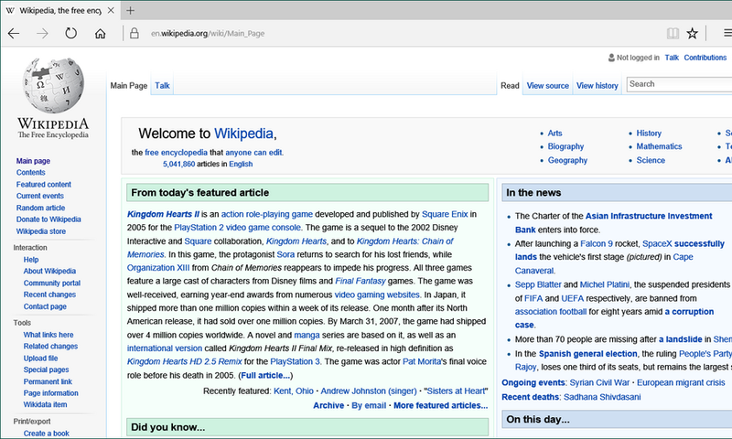
Task: Open Community portal link
Action: [x=52, y=283]
